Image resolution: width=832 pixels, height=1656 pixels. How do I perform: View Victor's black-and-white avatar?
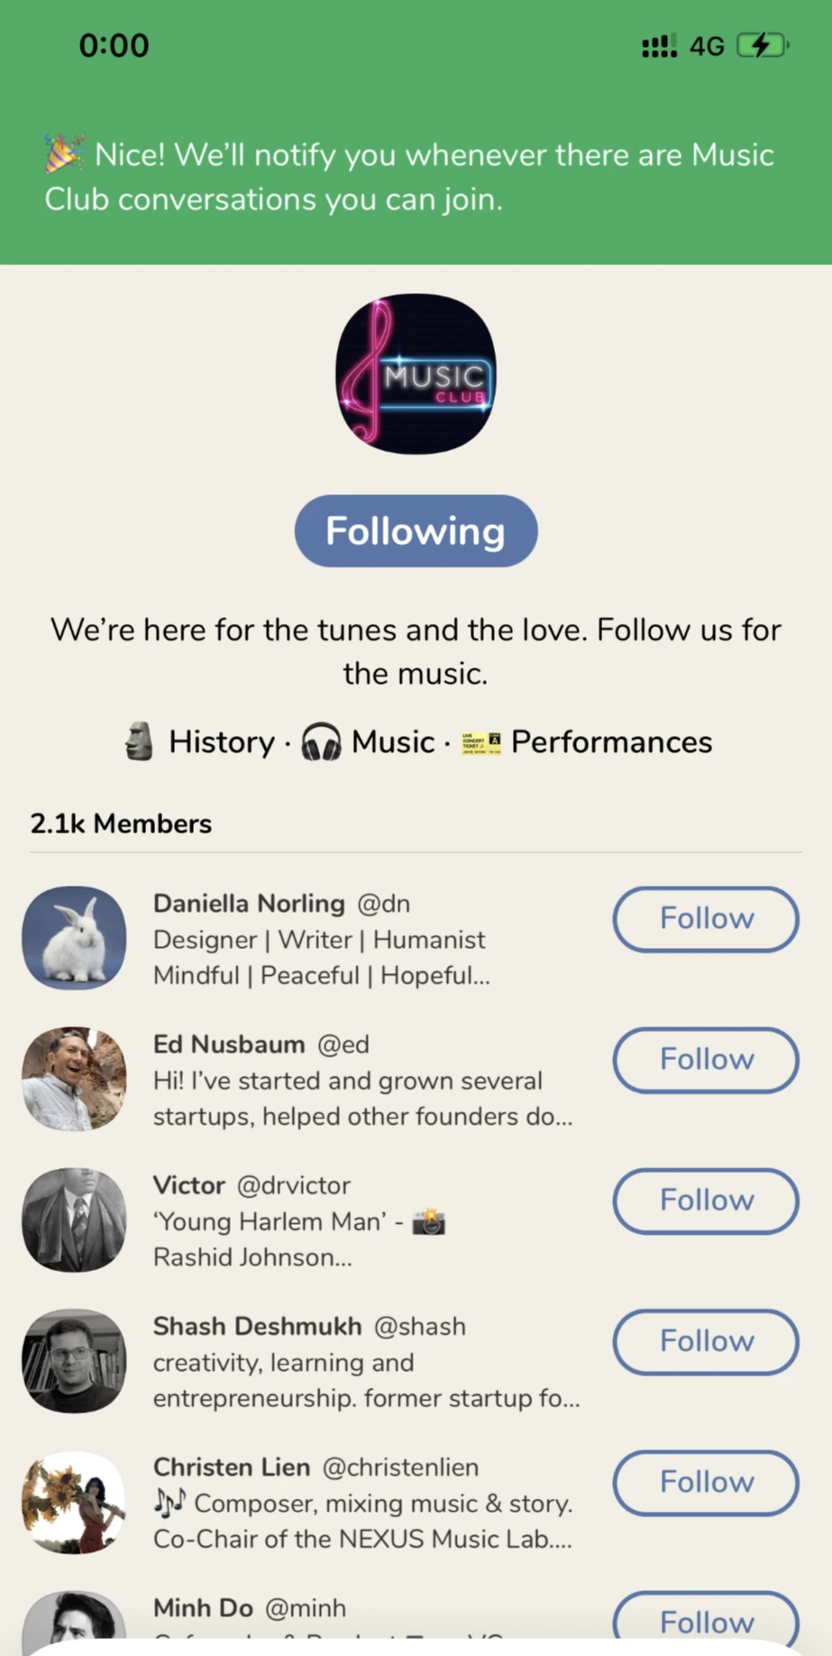[74, 1219]
